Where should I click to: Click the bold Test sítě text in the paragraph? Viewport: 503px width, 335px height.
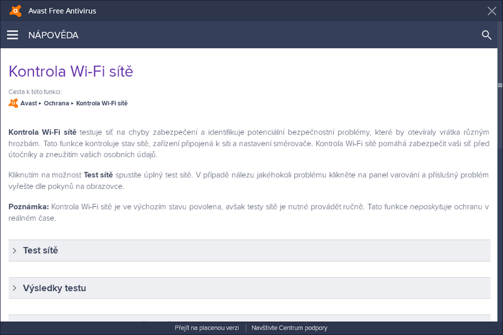(x=98, y=175)
